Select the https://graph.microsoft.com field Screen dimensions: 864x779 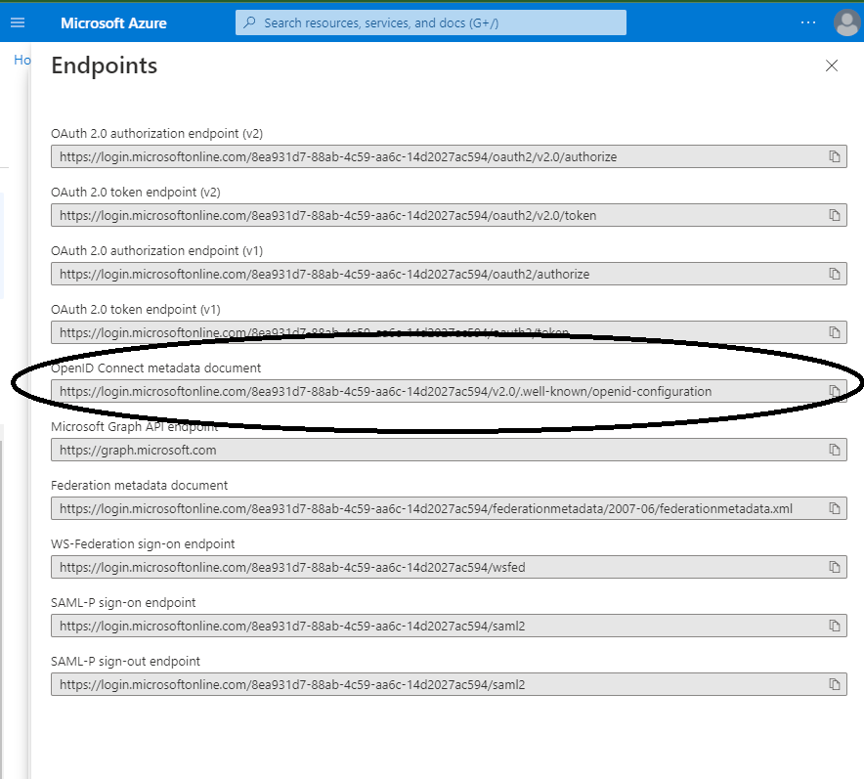click(x=449, y=450)
